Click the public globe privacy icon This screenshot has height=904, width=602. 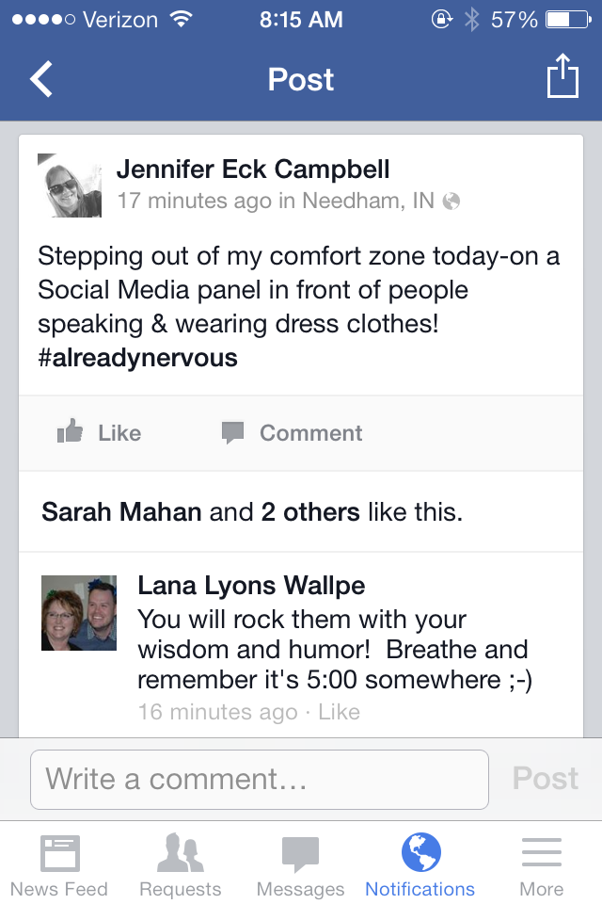click(451, 202)
